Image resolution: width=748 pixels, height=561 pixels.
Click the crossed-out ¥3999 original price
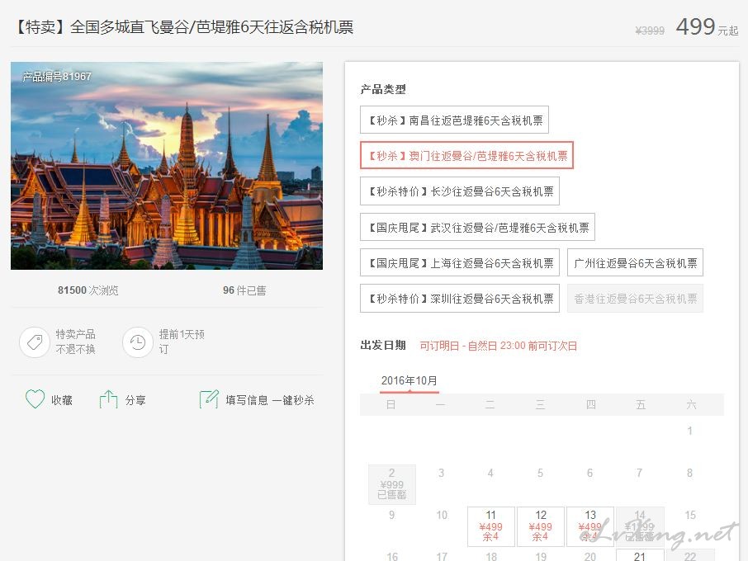tap(650, 31)
